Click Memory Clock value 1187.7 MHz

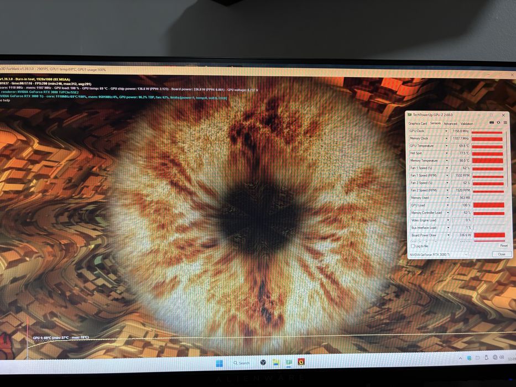(460, 139)
